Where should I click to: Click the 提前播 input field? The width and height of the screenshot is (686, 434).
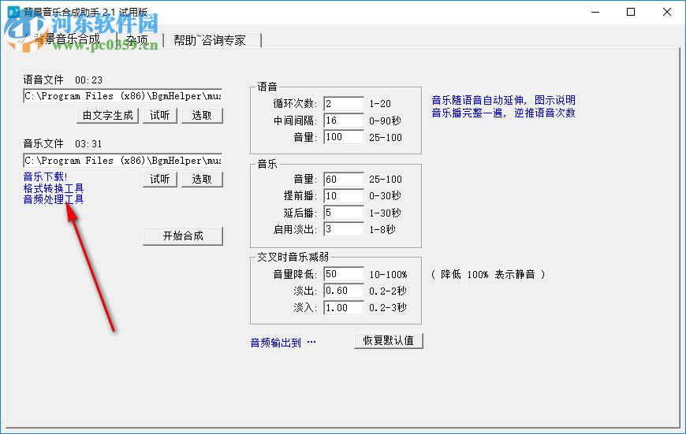pyautogui.click(x=344, y=196)
